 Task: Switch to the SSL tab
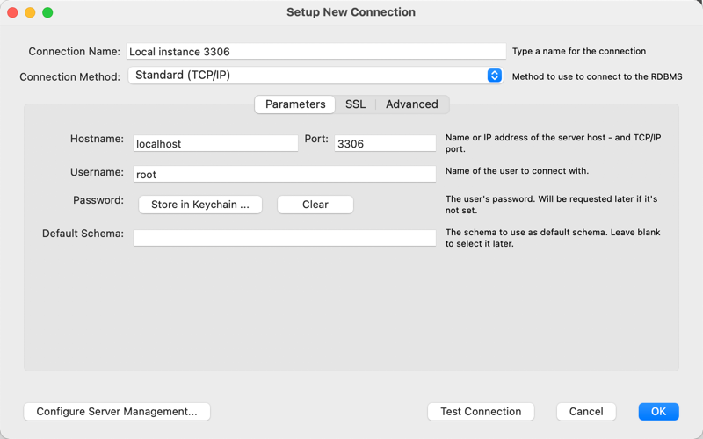click(355, 104)
